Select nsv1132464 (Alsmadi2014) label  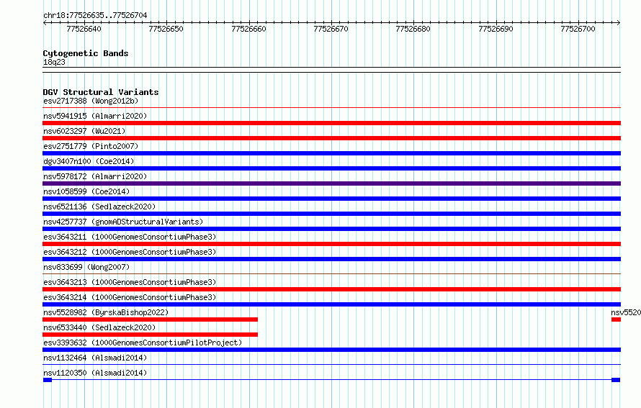pyautogui.click(x=95, y=358)
